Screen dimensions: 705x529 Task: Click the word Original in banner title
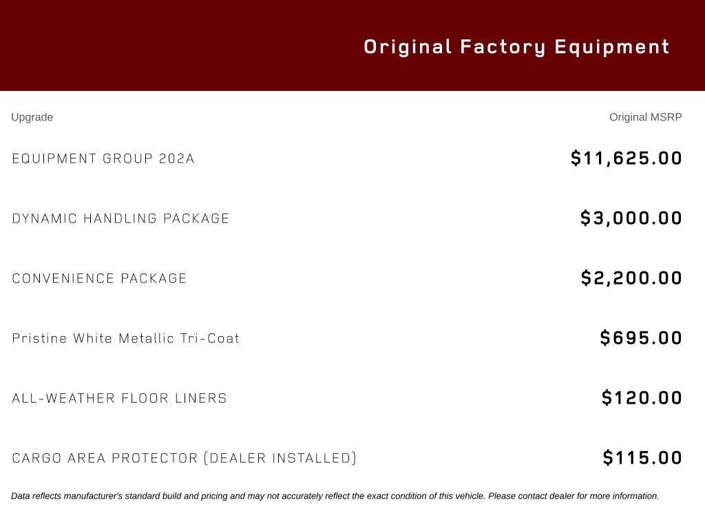click(x=408, y=48)
